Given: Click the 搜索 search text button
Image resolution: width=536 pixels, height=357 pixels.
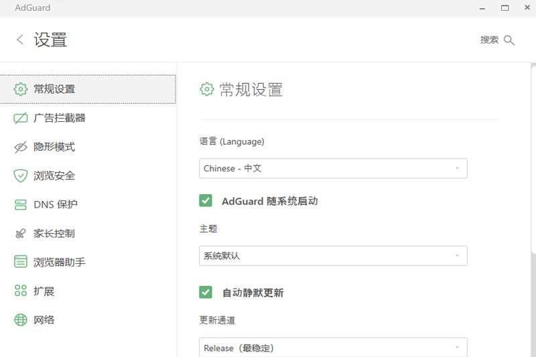Looking at the screenshot, I should pos(489,40).
